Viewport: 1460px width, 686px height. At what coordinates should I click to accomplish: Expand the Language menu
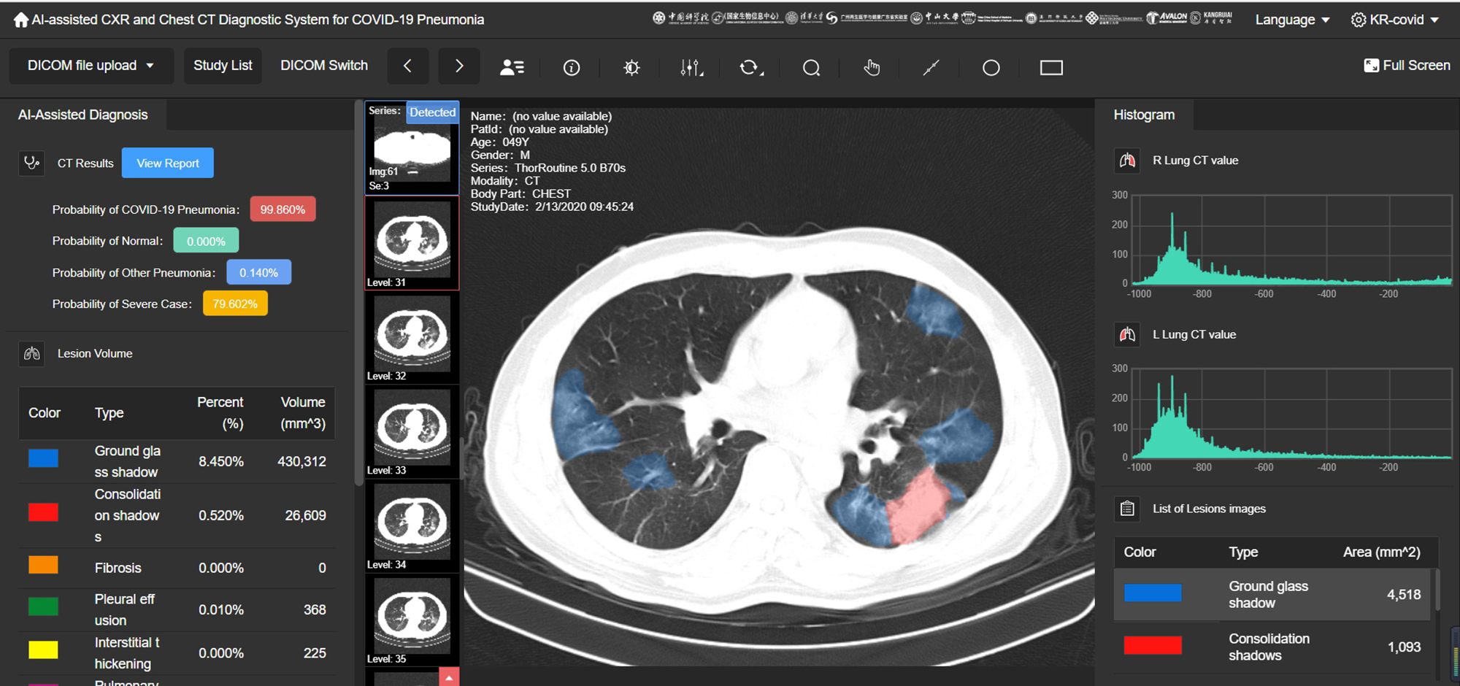coord(1292,20)
